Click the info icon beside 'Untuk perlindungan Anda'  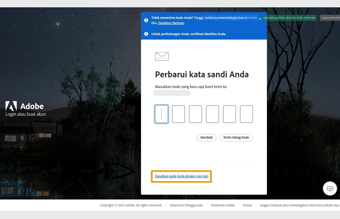coord(146,34)
